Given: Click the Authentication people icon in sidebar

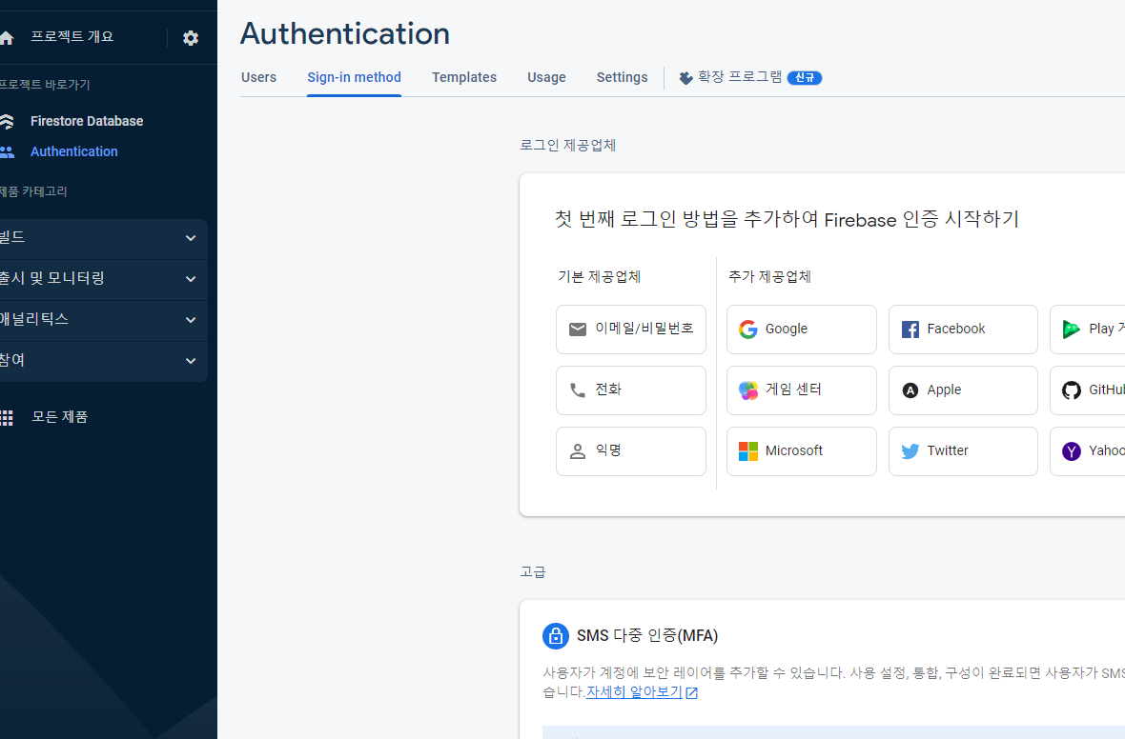Looking at the screenshot, I should pyautogui.click(x=7, y=152).
